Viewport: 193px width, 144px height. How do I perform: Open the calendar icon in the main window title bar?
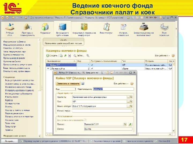pos(142,18)
